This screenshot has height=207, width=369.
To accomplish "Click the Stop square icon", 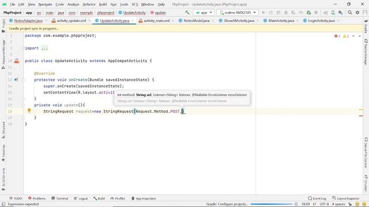I will pyautogui.click(x=316, y=13).
